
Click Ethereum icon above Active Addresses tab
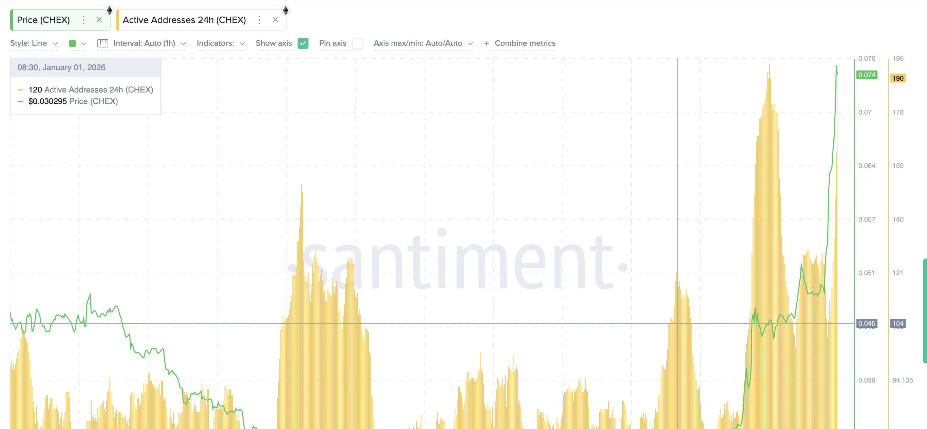click(285, 10)
